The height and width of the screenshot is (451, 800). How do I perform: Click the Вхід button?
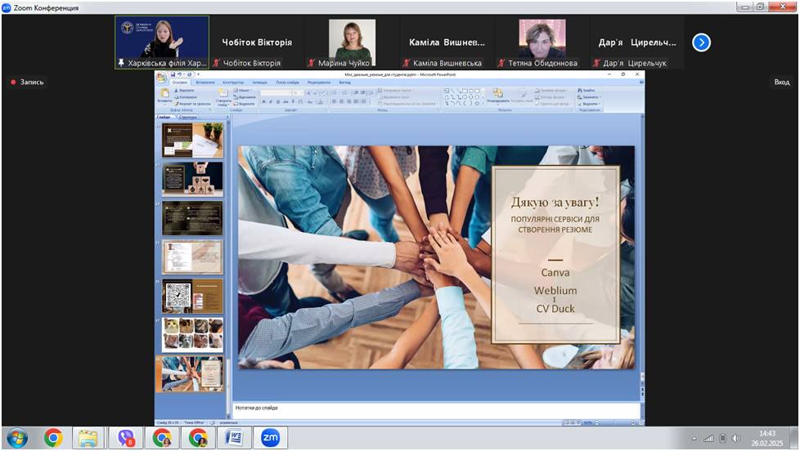tap(782, 82)
